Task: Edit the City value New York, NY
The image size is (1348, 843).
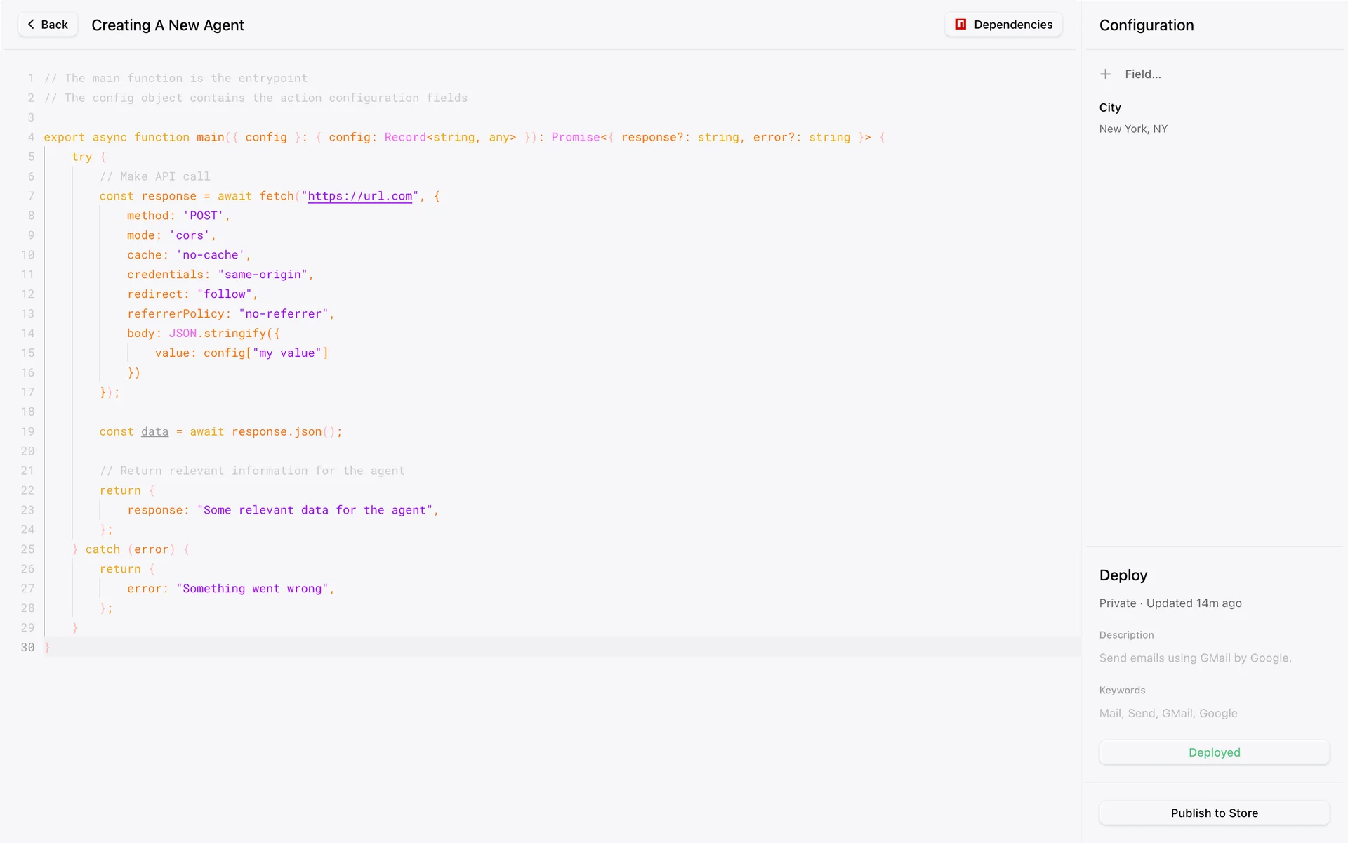Action: (1133, 129)
